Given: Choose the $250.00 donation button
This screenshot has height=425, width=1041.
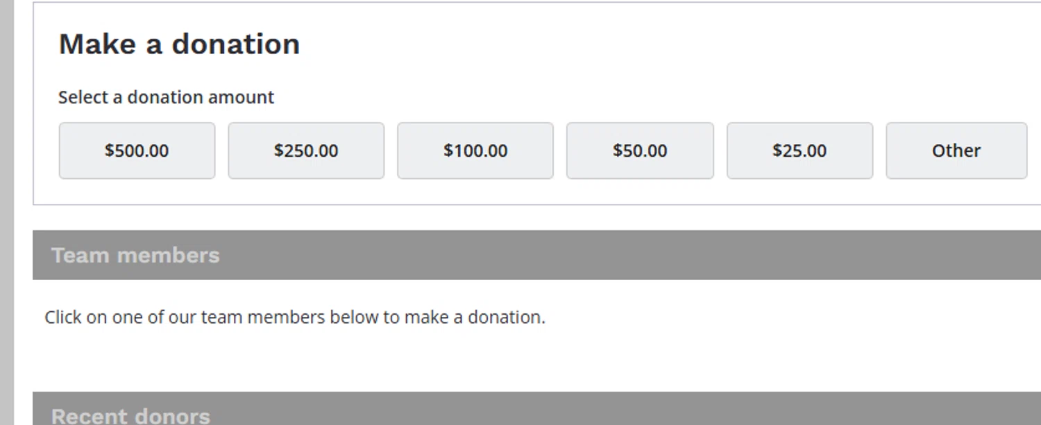Looking at the screenshot, I should [x=306, y=150].
